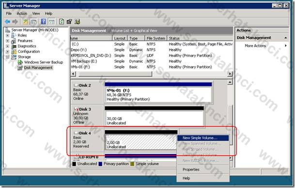The width and height of the screenshot is (295, 188).
Task: Sort by the File System column header
Action: pyautogui.click(x=156, y=38)
